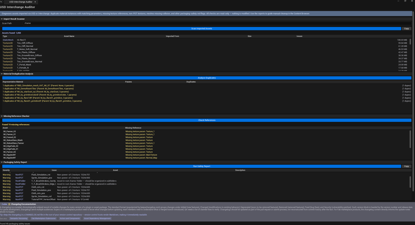Screen dimensions: 415x225
Task: Sort by the Asset Name column header
Action: tap(69, 36)
